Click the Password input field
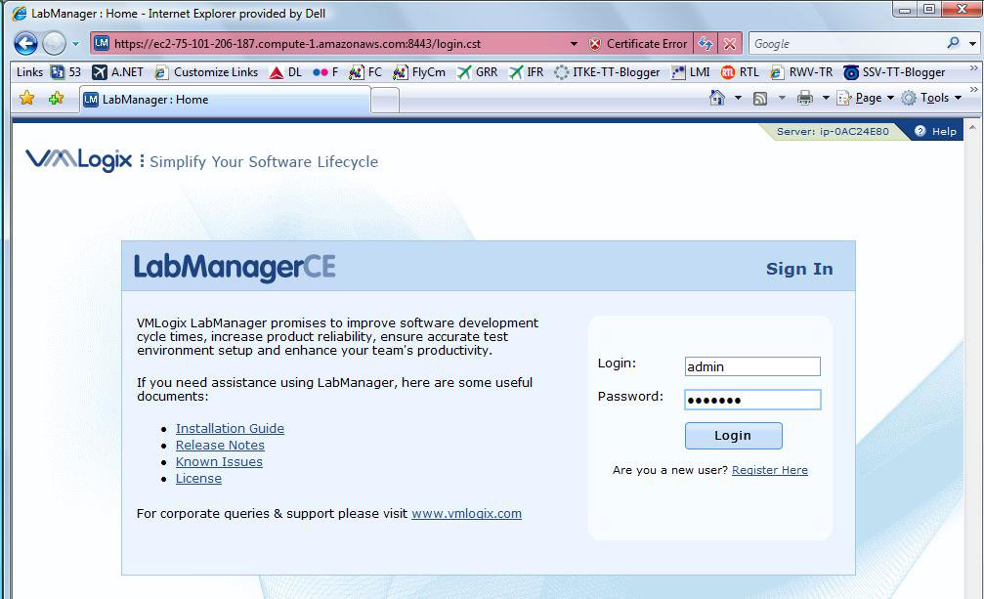Viewport: 984px width, 599px height. [752, 400]
